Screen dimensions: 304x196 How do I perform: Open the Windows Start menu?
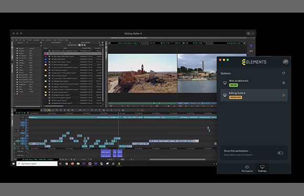point(14,164)
